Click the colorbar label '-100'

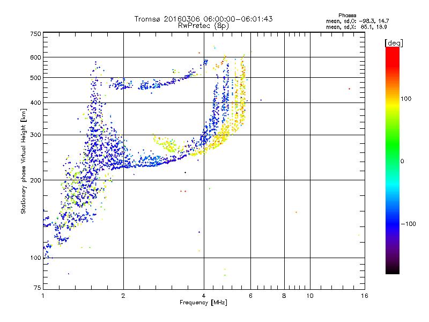pyautogui.click(x=409, y=224)
